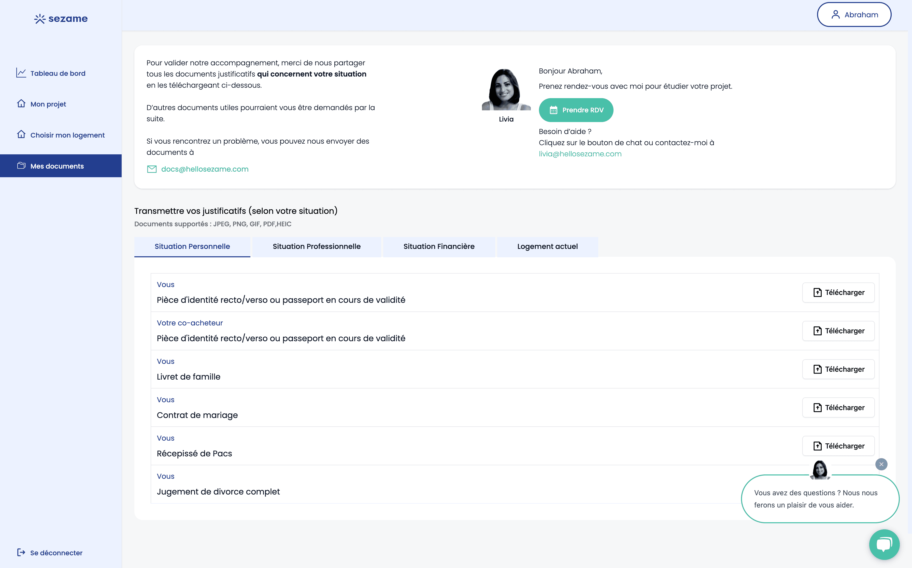Upload the Livret de famille document

pyautogui.click(x=838, y=369)
